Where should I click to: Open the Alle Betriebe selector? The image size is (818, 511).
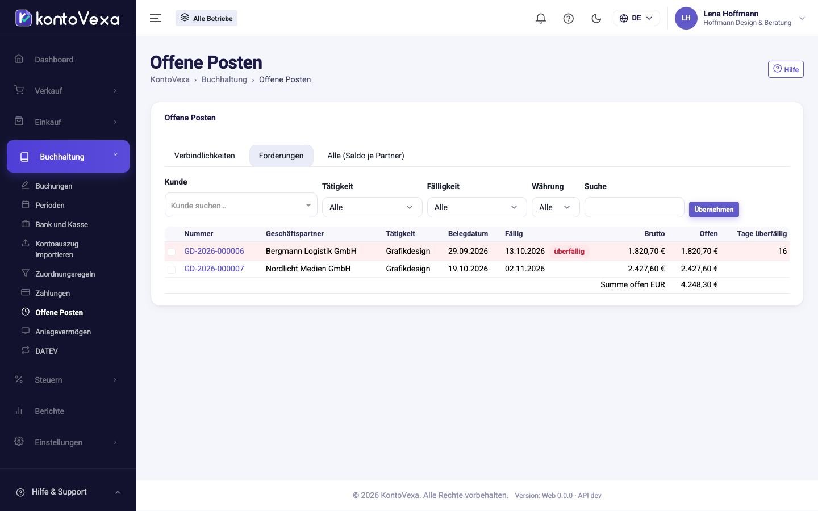[206, 18]
